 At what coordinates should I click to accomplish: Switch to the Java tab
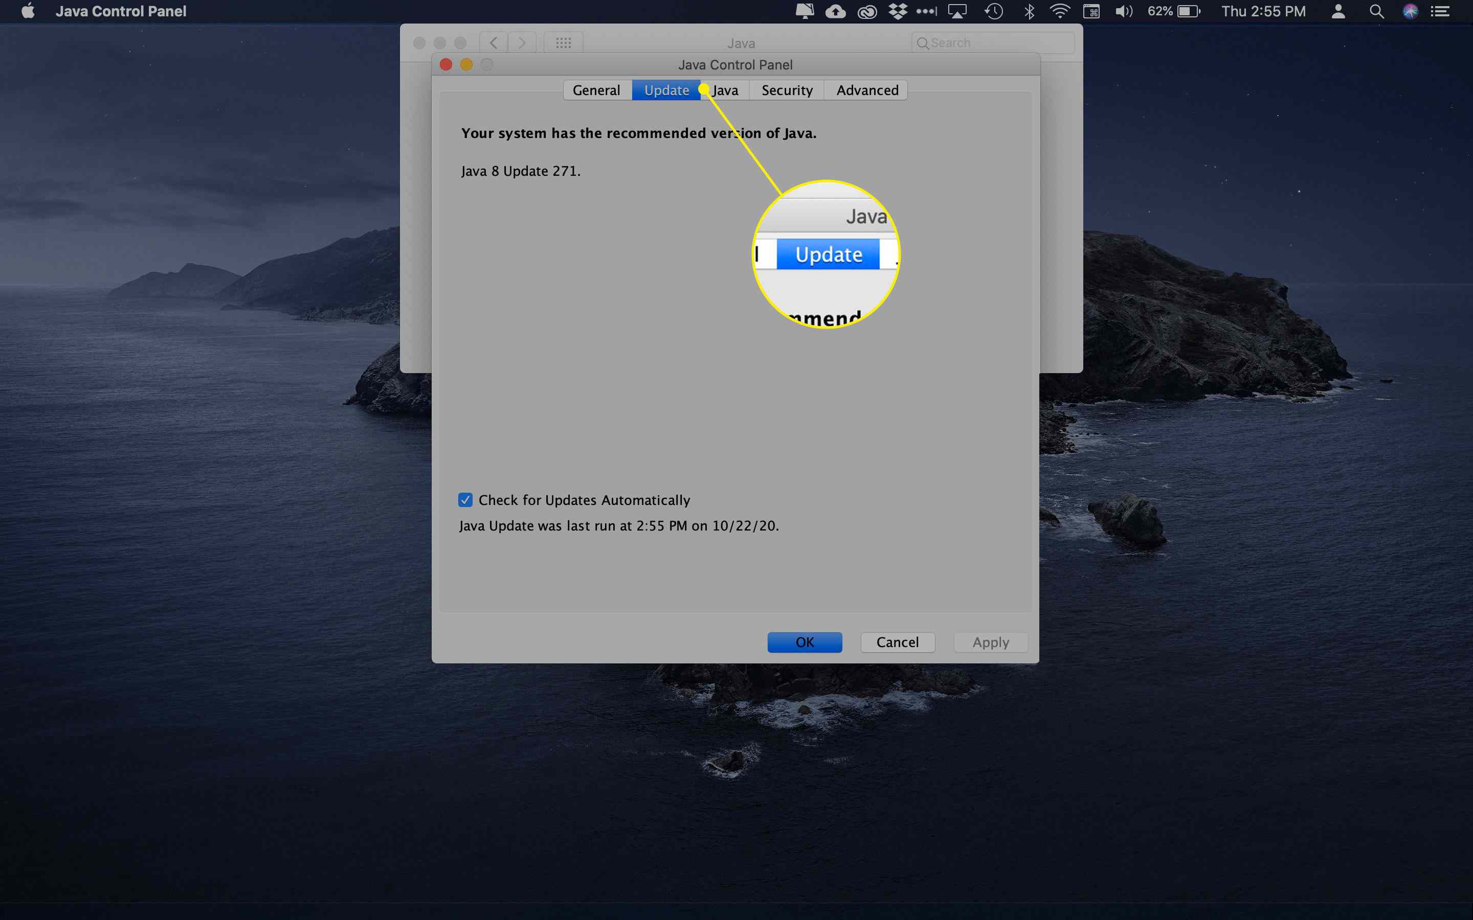(x=726, y=90)
